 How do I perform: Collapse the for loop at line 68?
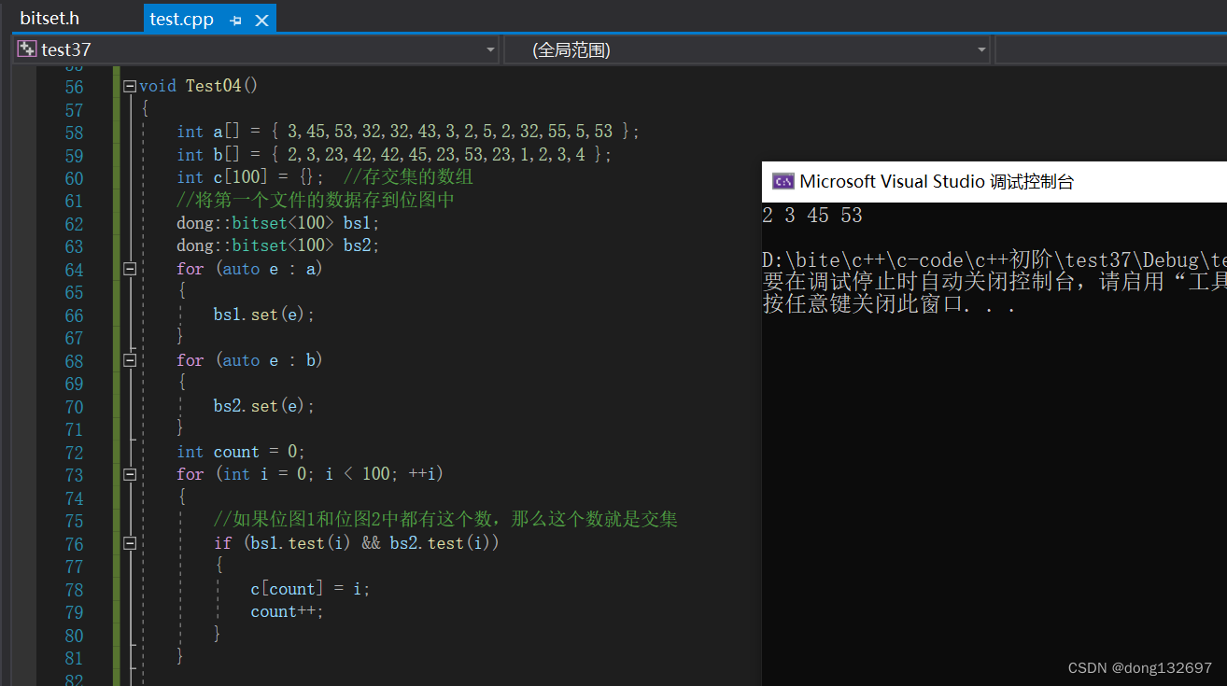(130, 360)
